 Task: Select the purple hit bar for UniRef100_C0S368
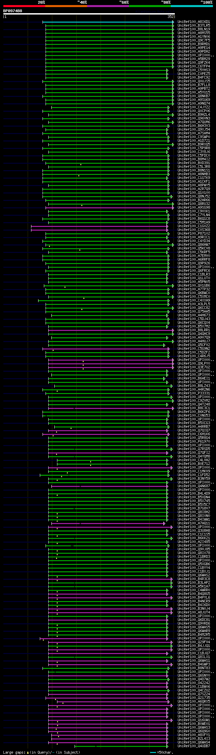pos(99,230)
